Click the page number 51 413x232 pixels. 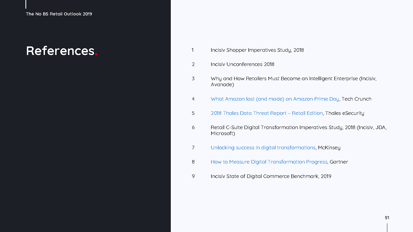387,218
